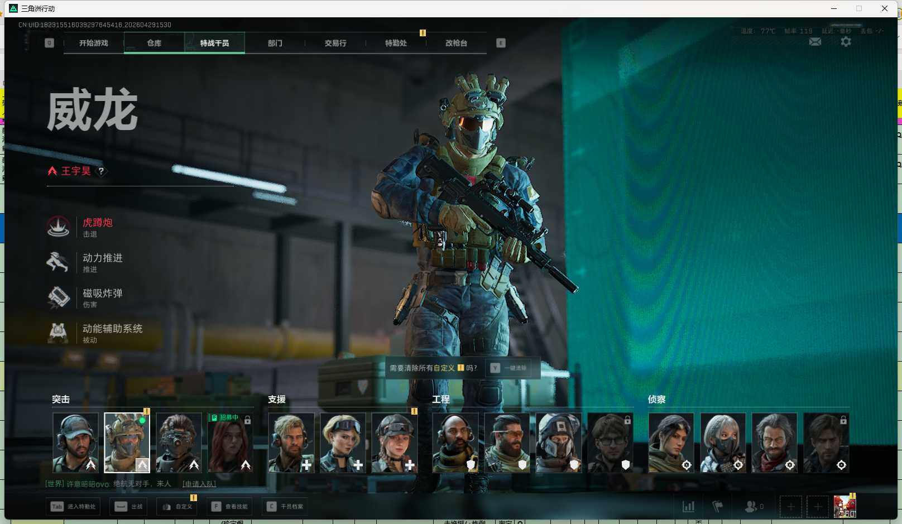Click the second empty squad slot plus
This screenshot has width=902, height=524.
point(818,507)
